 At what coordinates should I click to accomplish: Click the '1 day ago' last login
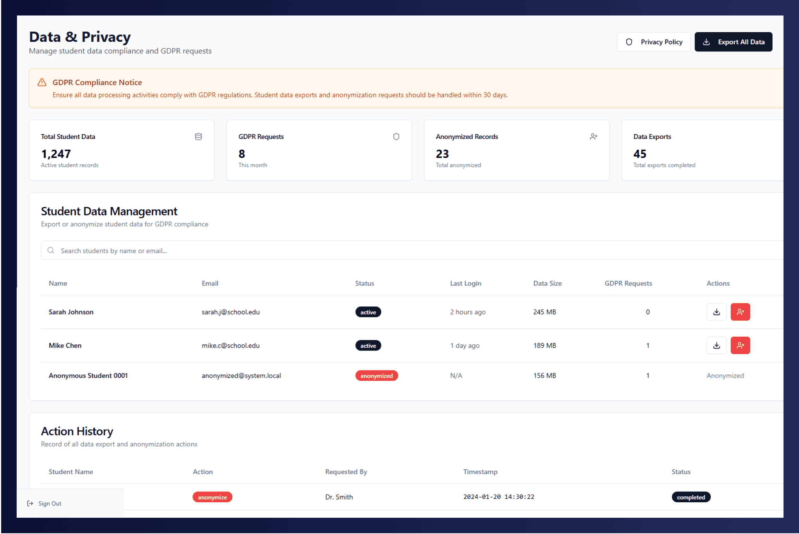click(x=465, y=346)
